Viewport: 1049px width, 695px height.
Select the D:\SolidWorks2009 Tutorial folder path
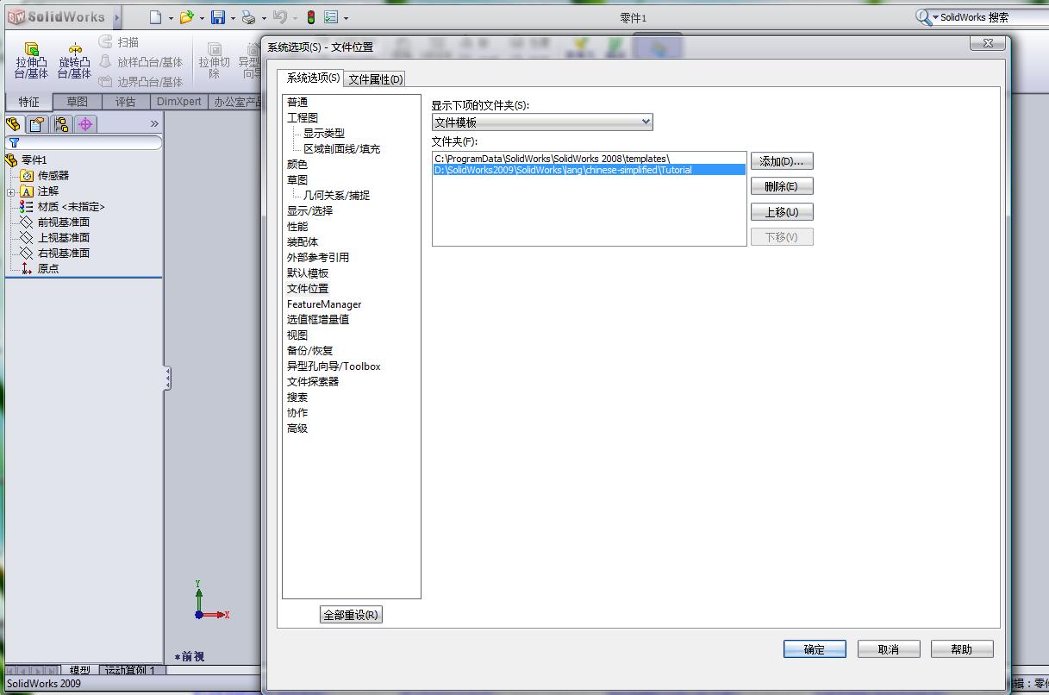coord(589,170)
